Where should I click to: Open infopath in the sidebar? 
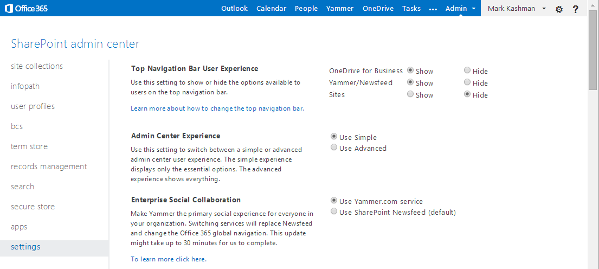click(x=25, y=86)
